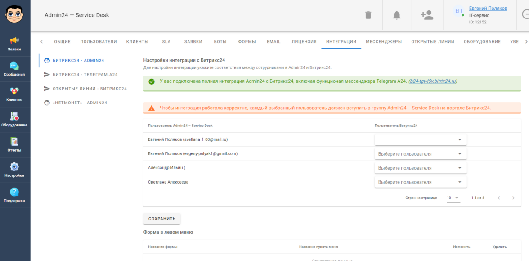Open Евгений Поляков profile link
Viewport: 529px width, 261px height.
[x=488, y=8]
